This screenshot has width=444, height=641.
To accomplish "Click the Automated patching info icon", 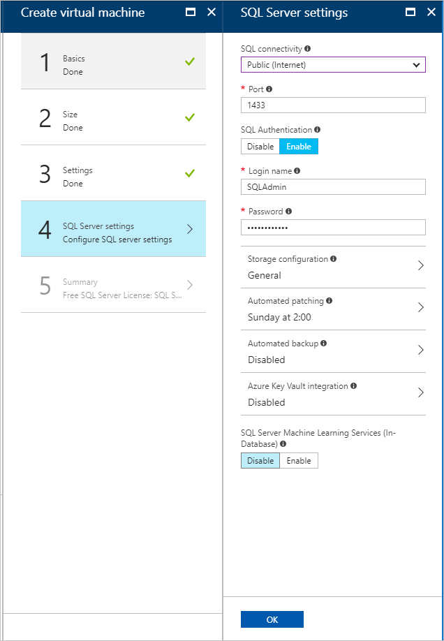I will point(330,301).
